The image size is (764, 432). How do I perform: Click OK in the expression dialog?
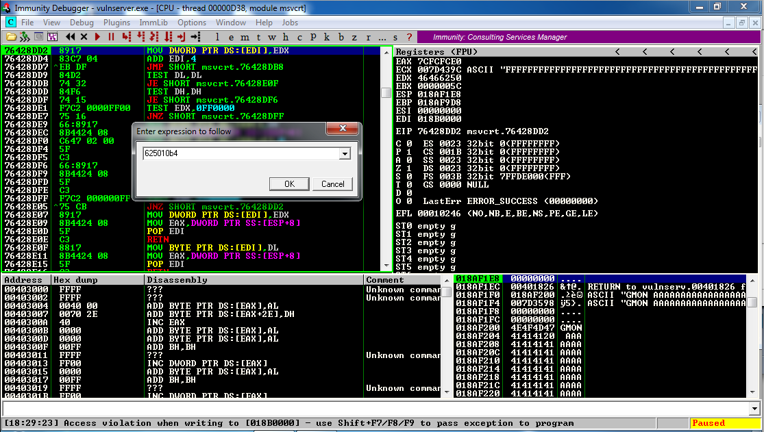coord(288,183)
